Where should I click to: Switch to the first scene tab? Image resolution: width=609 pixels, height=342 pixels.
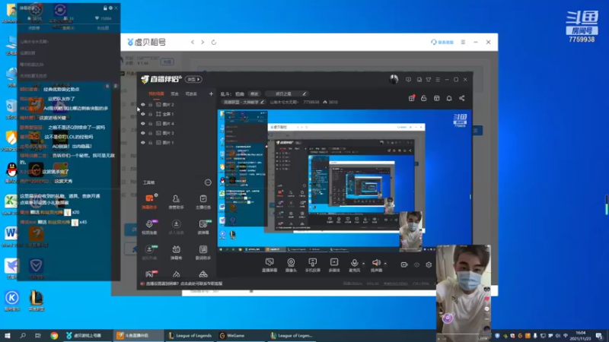(x=157, y=93)
